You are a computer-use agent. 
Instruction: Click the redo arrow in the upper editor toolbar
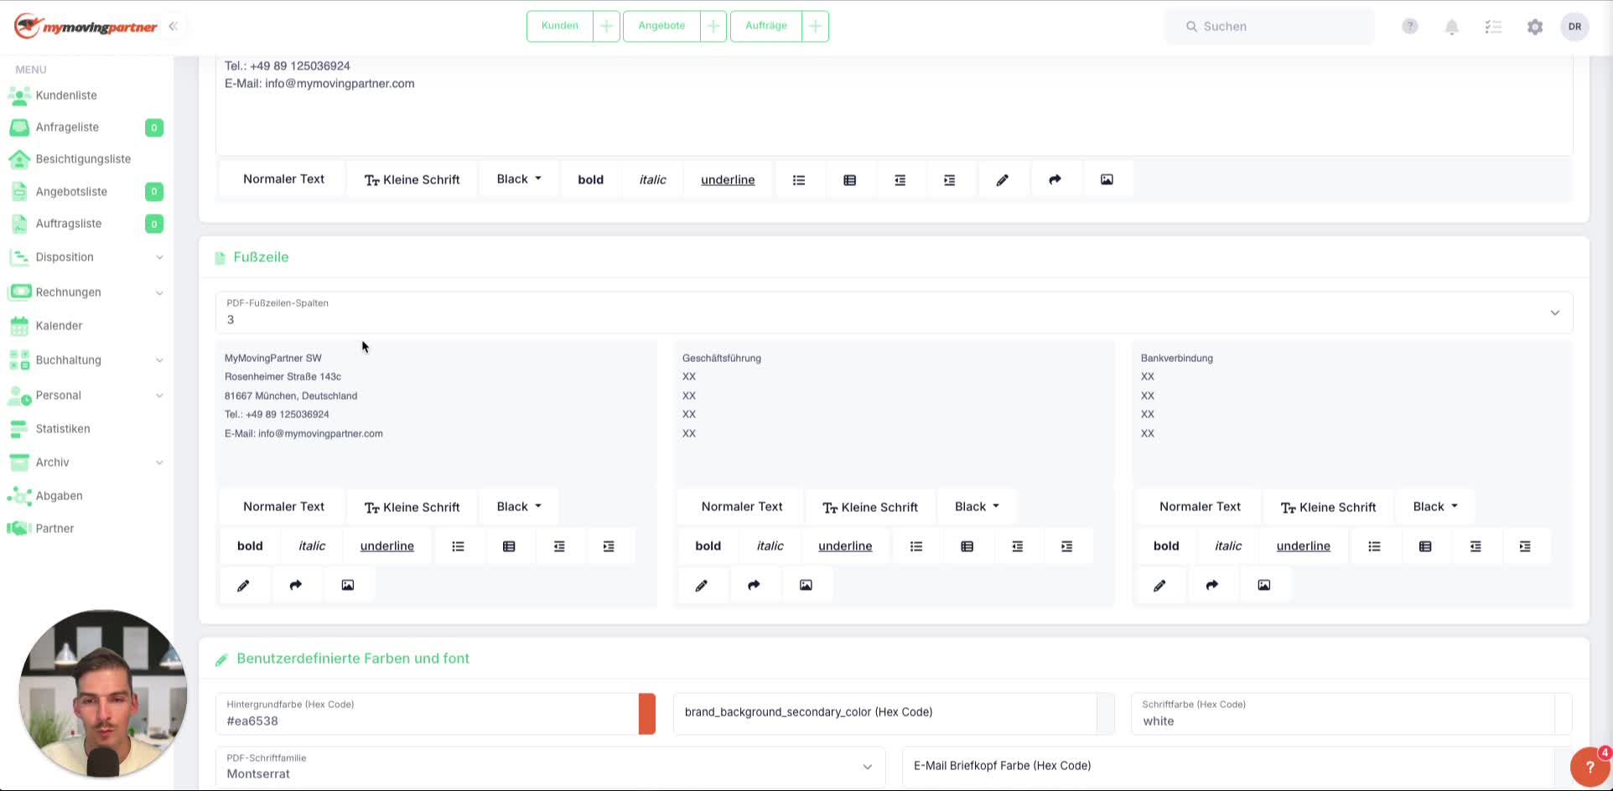(1055, 179)
